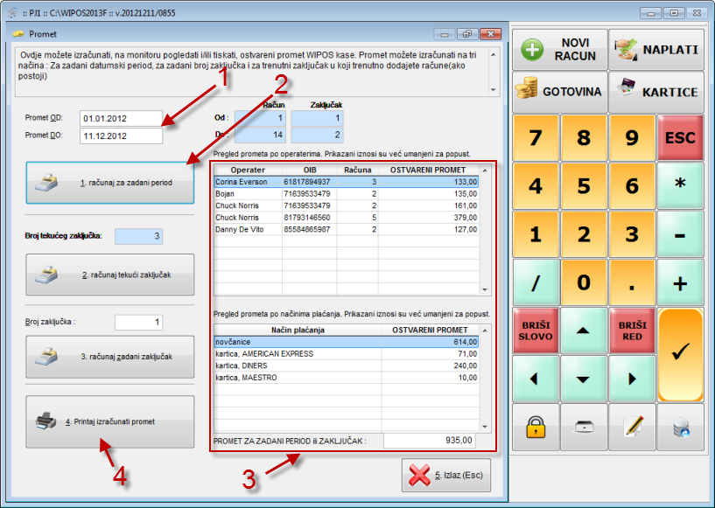Click the yellow padlock lock icon
The width and height of the screenshot is (715, 508).
(x=536, y=428)
